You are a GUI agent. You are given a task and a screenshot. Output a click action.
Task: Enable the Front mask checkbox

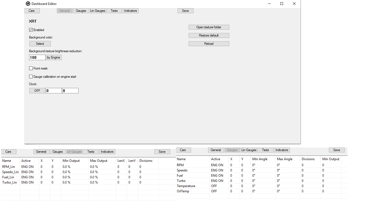click(31, 68)
